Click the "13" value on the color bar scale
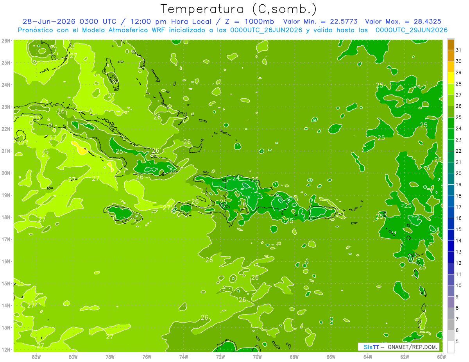Screen dimensions: 469x362 click(x=459, y=252)
